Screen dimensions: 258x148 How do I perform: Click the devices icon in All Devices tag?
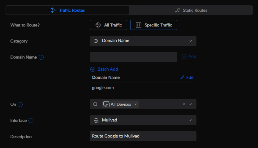click(x=106, y=104)
